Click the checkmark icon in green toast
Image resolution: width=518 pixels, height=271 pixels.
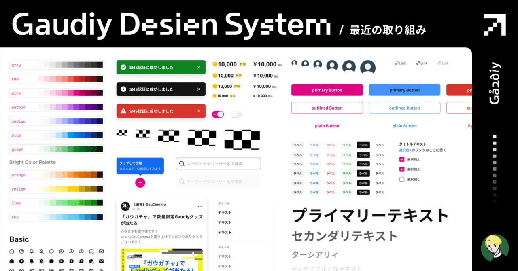pyautogui.click(x=123, y=67)
